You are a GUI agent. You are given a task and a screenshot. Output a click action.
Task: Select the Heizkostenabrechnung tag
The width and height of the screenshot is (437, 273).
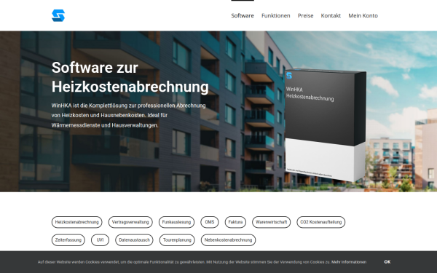click(x=77, y=222)
